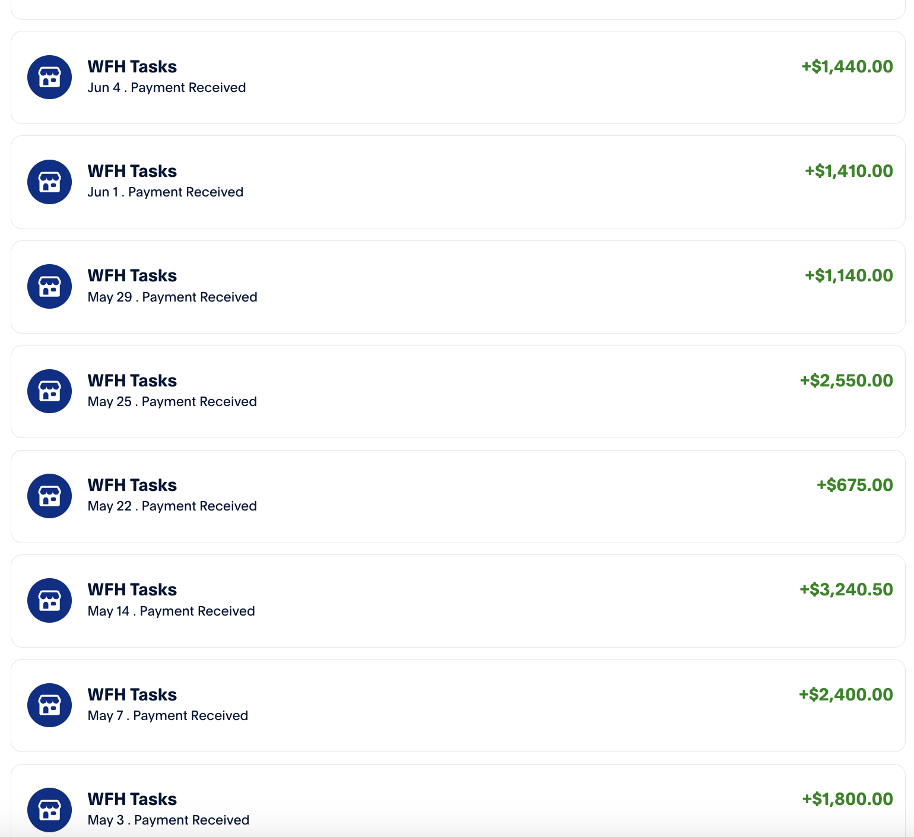Open WFH Tasks title dated Jun 4
The image size is (914, 837).
tap(132, 66)
